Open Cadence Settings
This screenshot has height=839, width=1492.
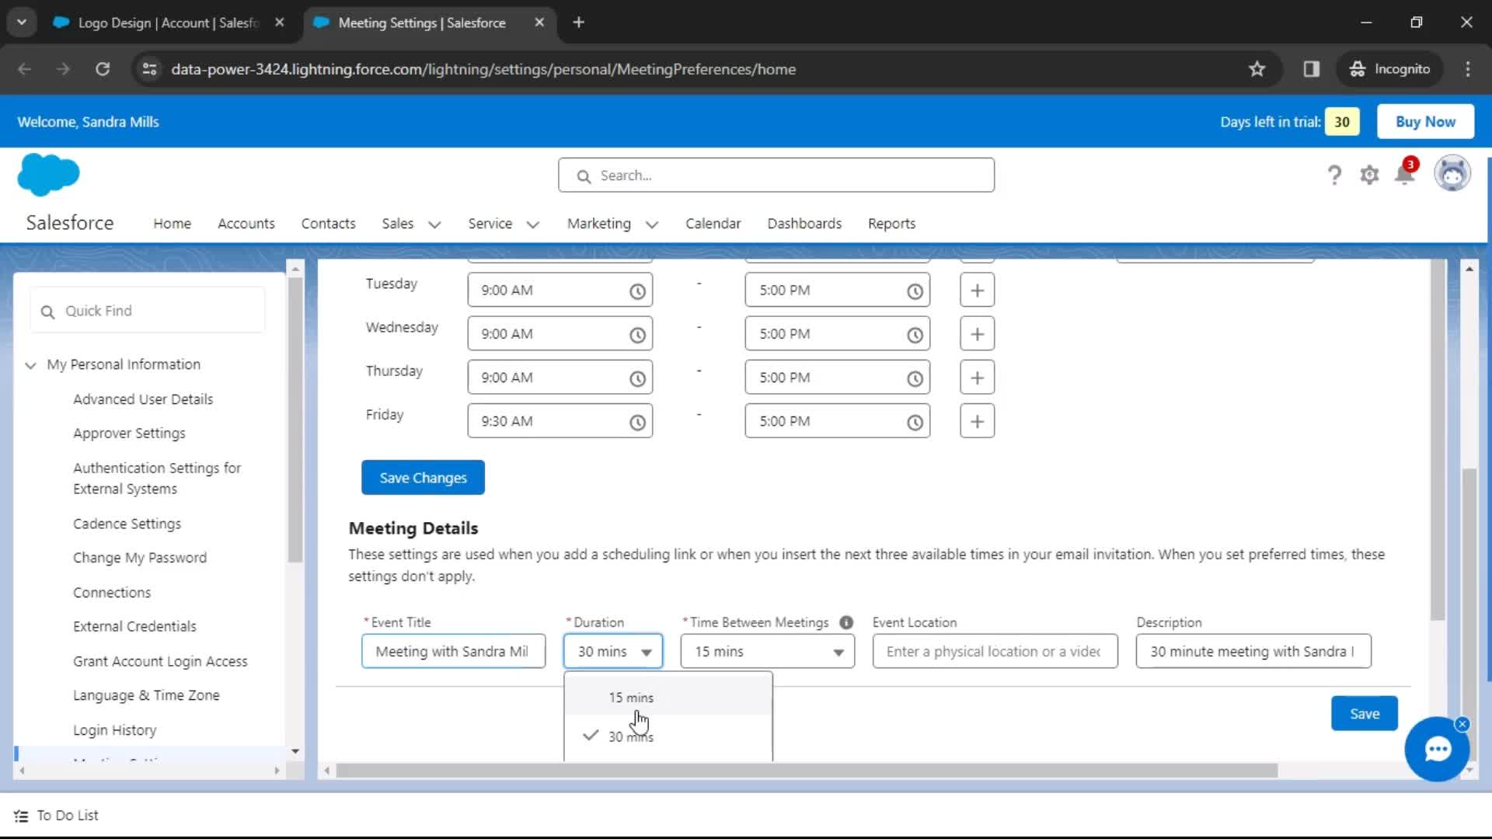(127, 524)
